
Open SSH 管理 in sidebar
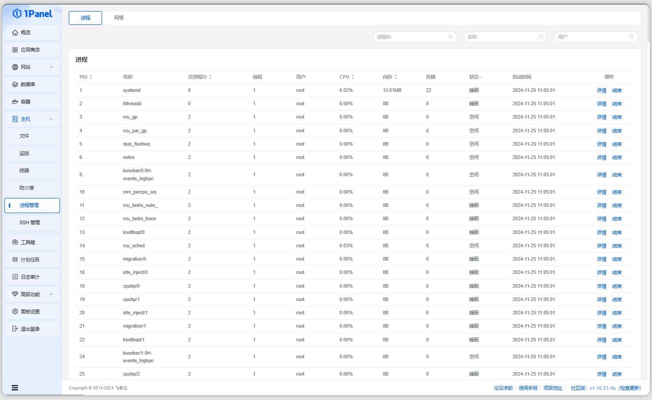tap(30, 222)
